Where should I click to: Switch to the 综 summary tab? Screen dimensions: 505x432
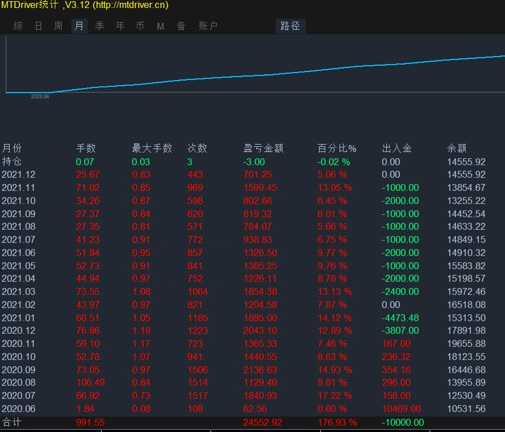[18, 26]
